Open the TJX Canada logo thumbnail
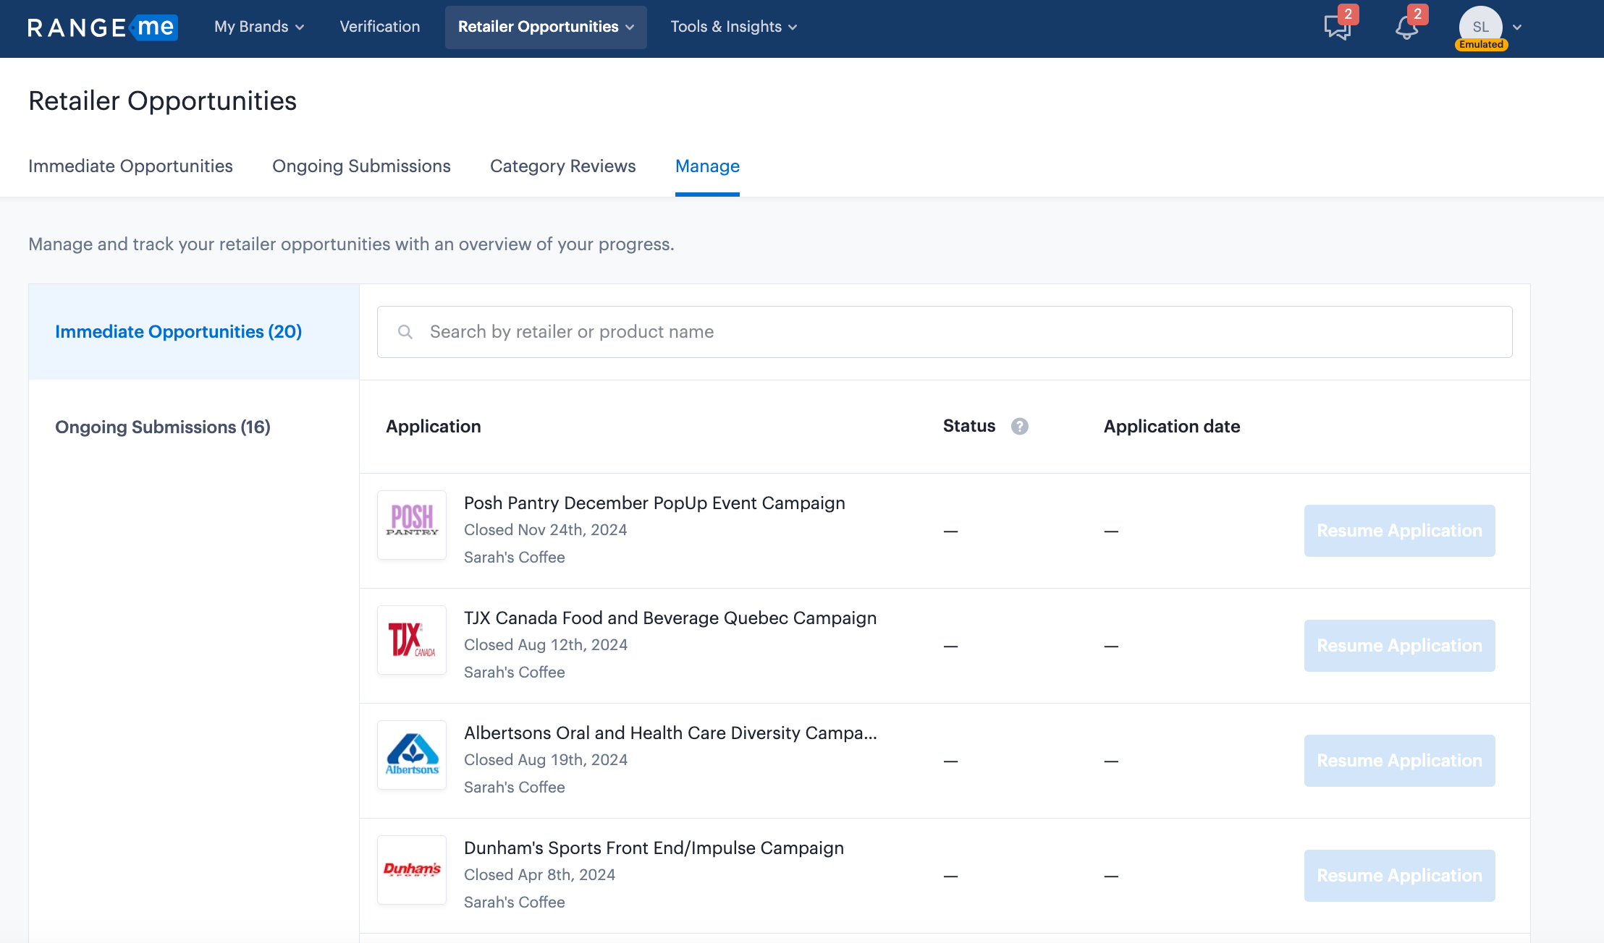The width and height of the screenshot is (1604, 943). tap(412, 640)
